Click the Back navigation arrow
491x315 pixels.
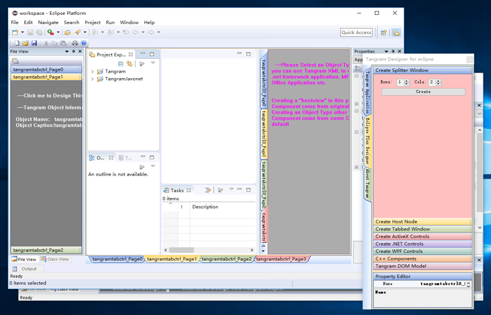click(135, 32)
